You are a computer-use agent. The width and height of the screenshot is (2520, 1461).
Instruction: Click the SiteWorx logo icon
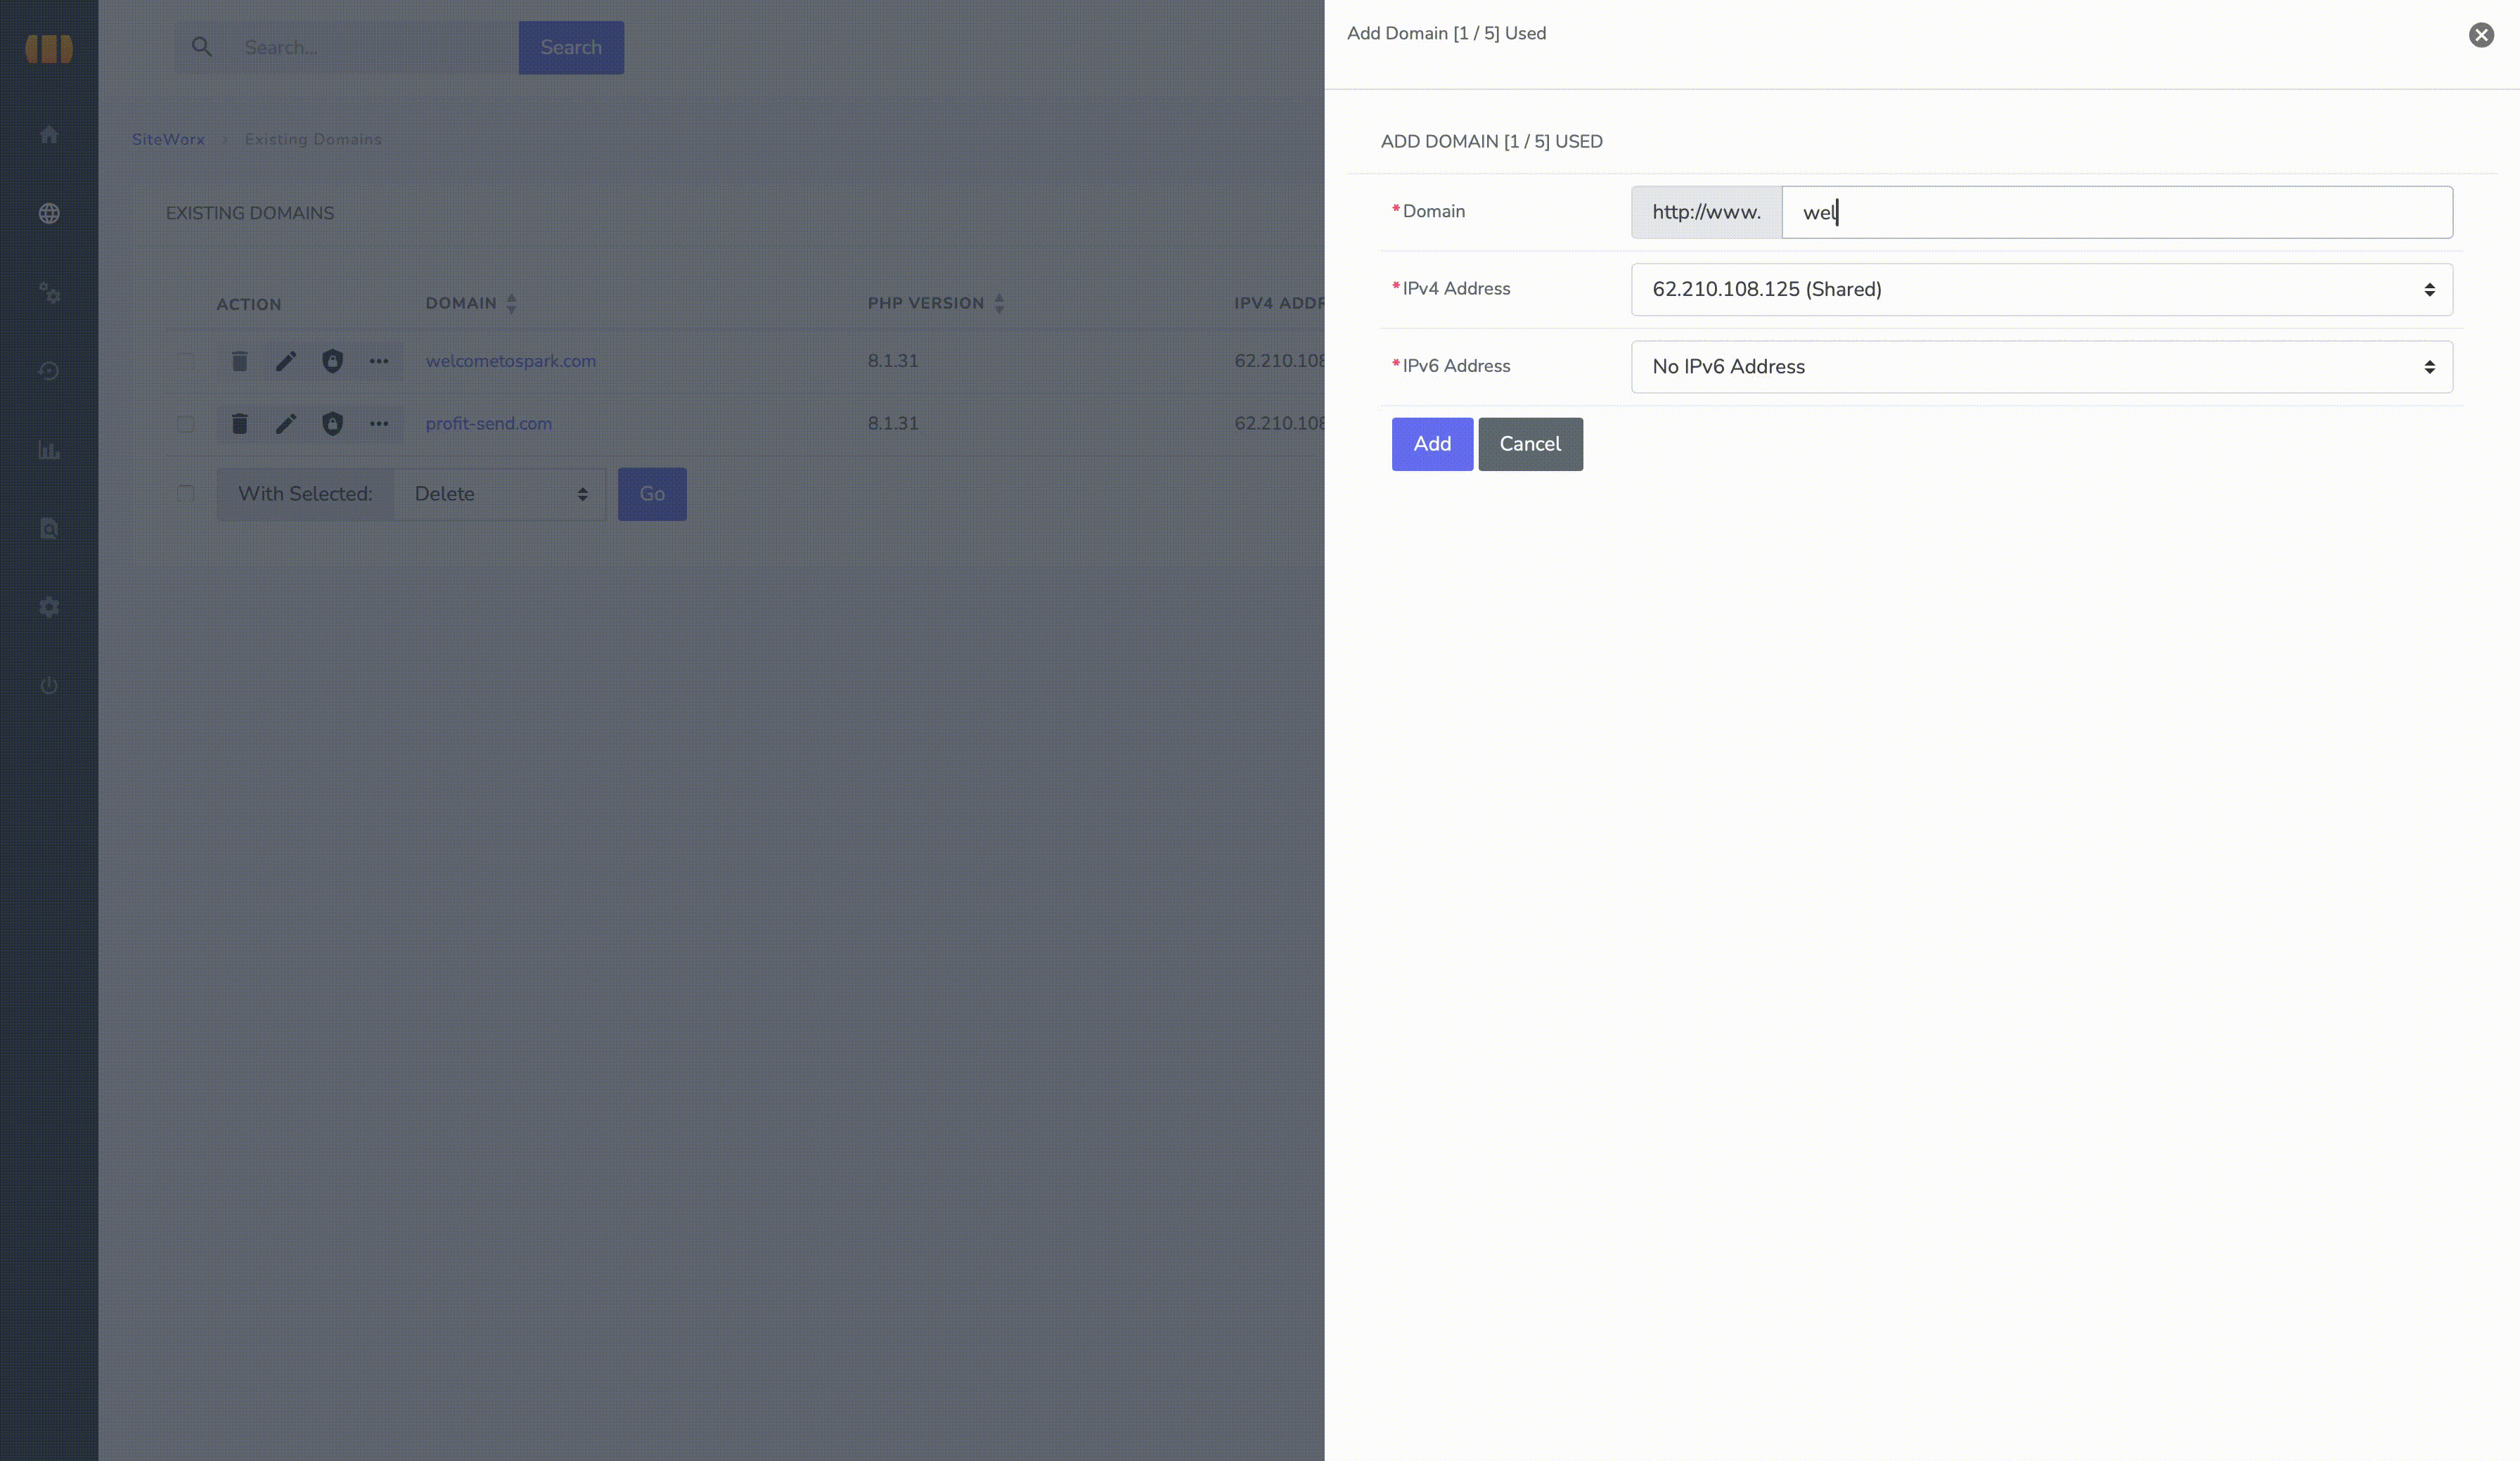[49, 48]
